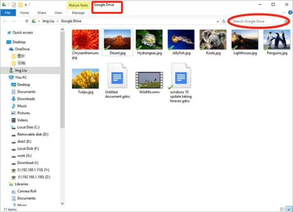Select OneDrive in the navigation pane

[x=22, y=49]
